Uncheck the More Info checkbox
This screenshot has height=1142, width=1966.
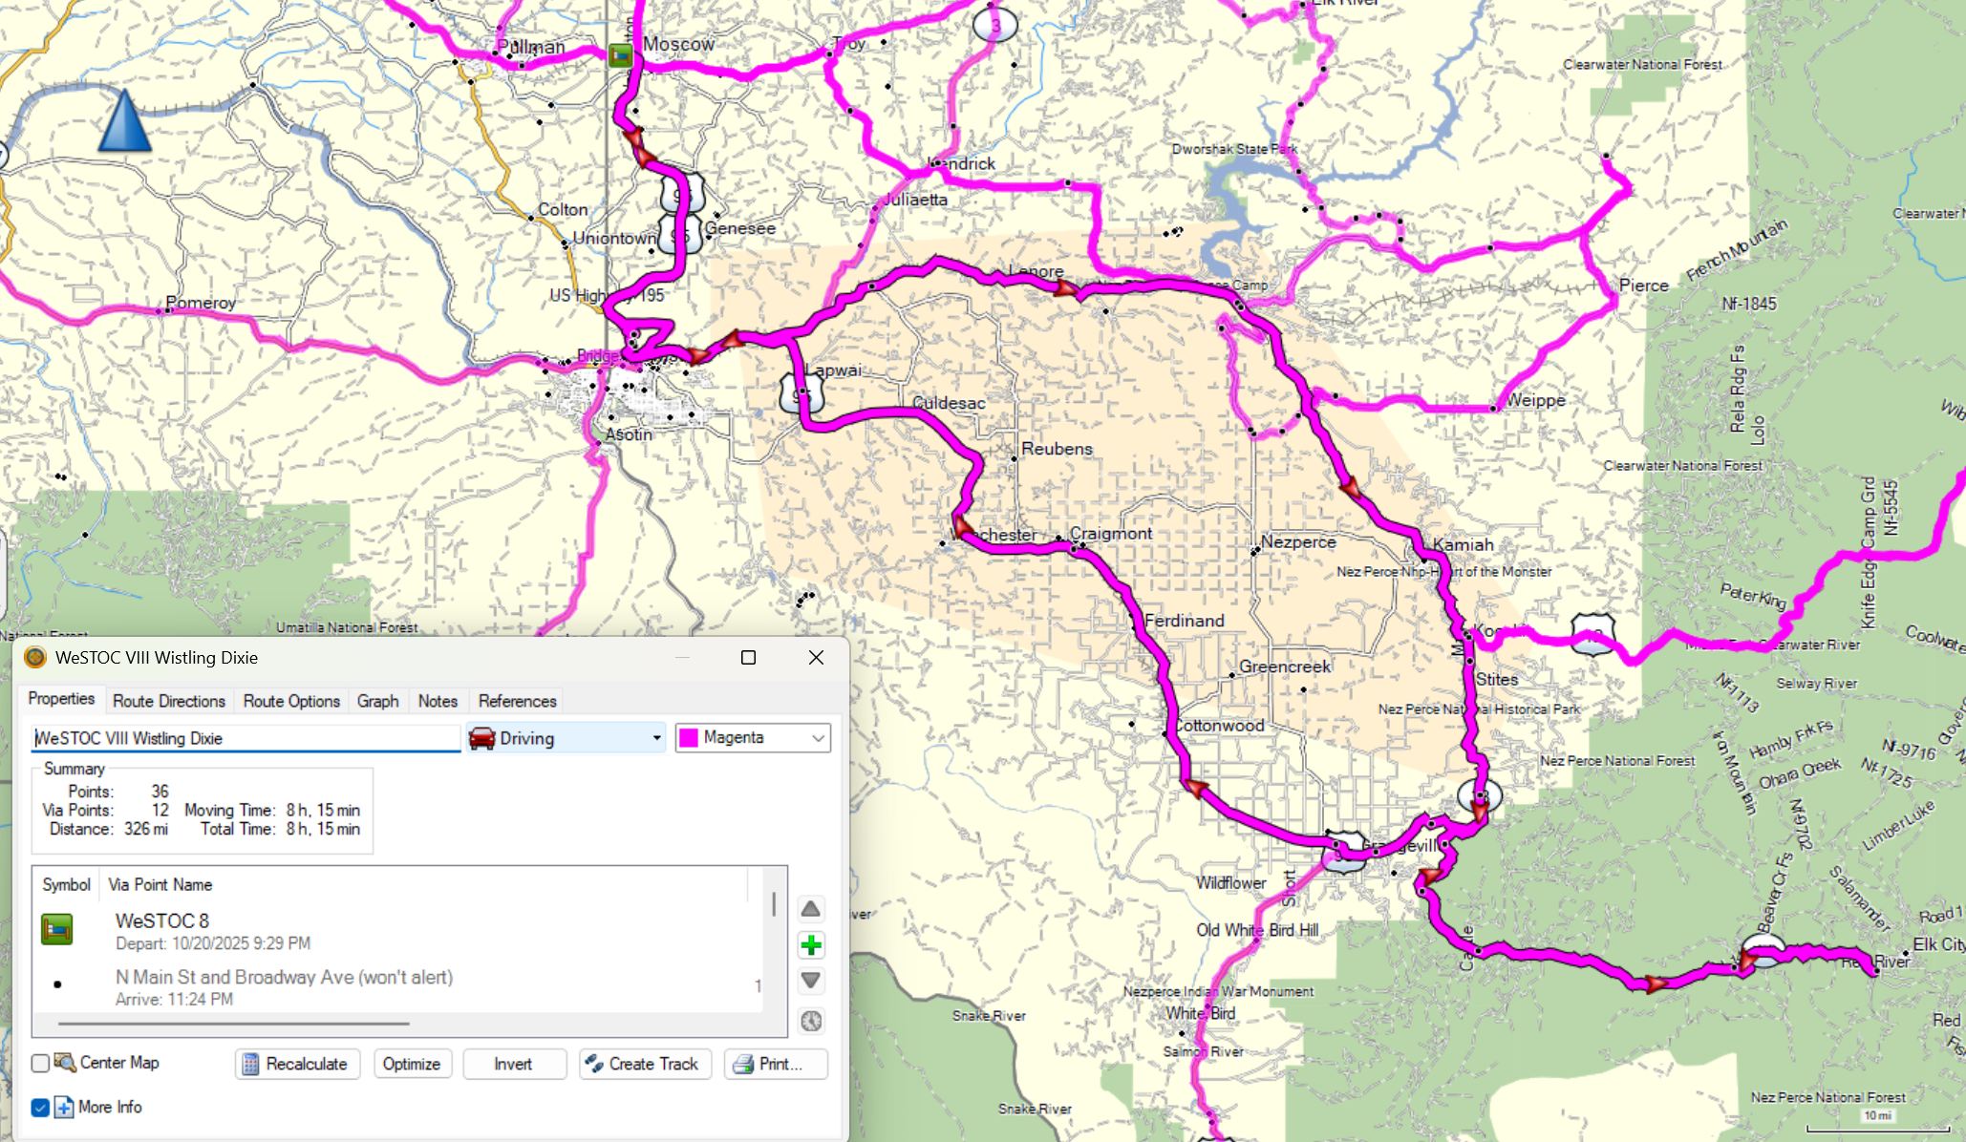(40, 1108)
